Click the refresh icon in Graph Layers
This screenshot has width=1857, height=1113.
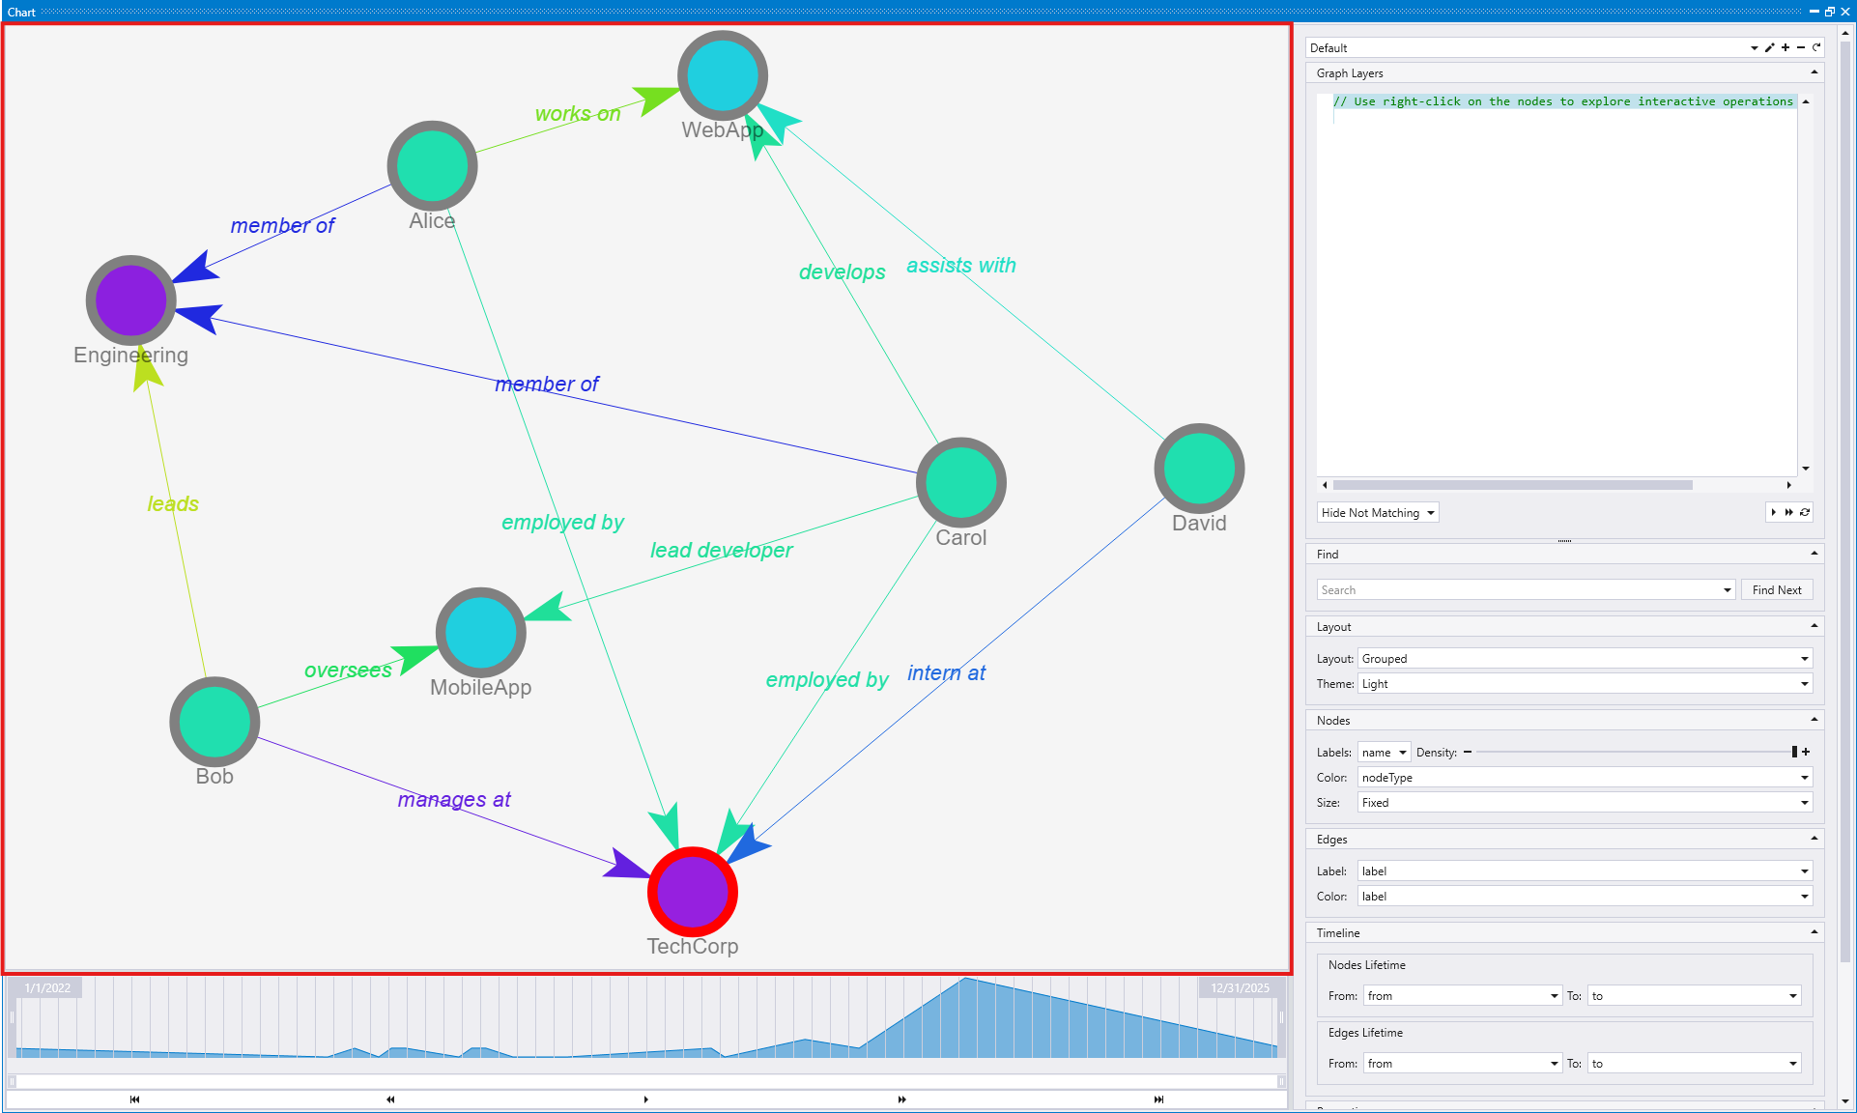coord(1805,512)
